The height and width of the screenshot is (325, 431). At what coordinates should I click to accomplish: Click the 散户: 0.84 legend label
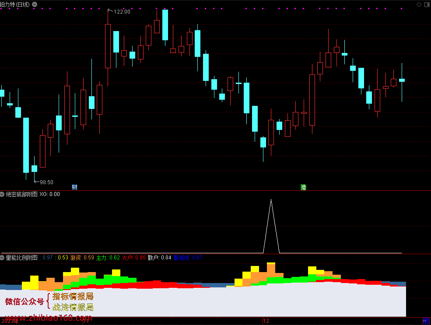pyautogui.click(x=159, y=258)
